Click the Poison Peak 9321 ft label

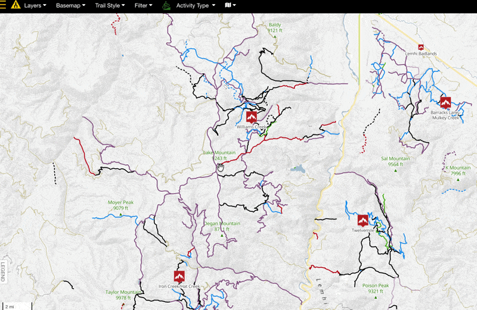(376, 289)
